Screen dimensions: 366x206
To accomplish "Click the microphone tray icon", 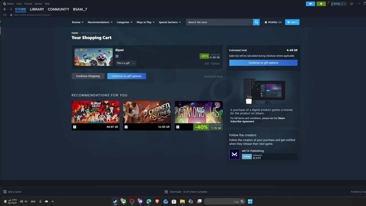I will pyautogui.click(x=40, y=201).
